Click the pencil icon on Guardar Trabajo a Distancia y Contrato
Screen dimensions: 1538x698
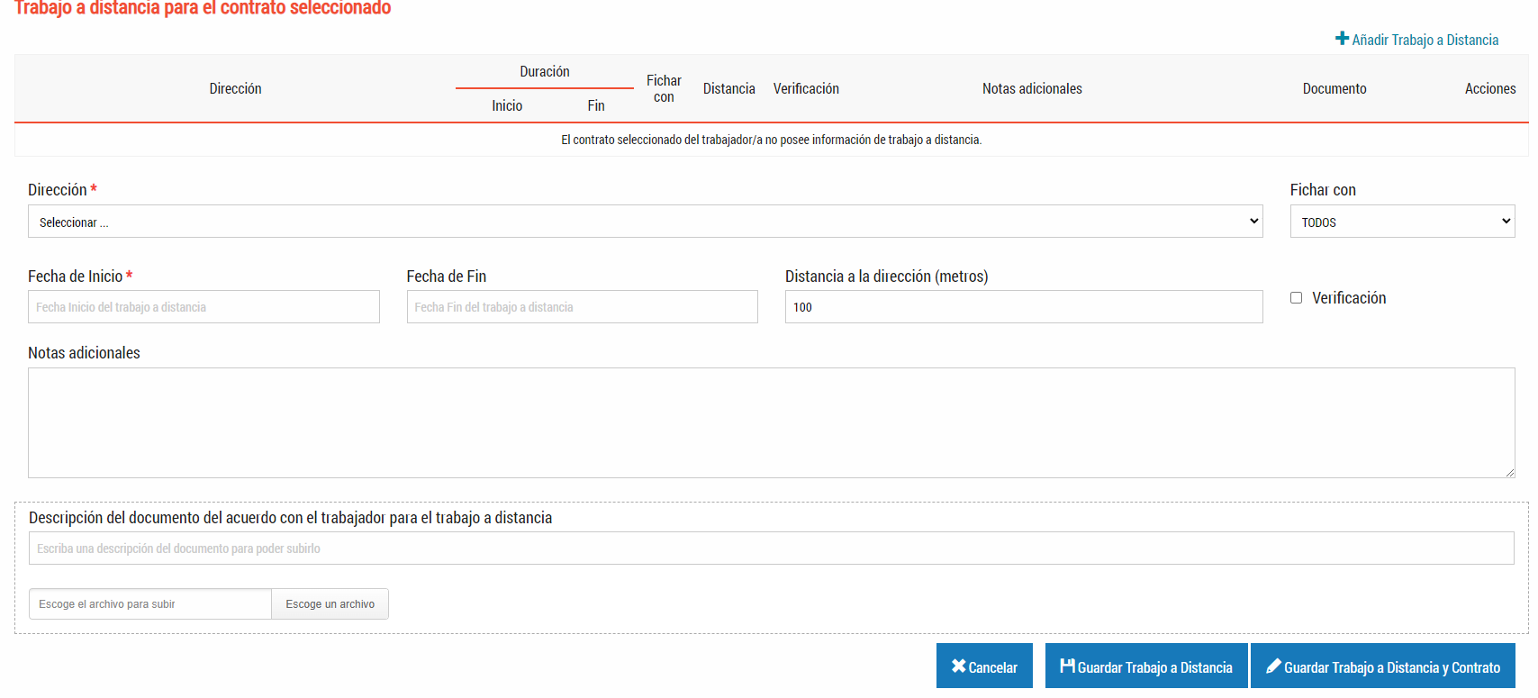(x=1273, y=666)
